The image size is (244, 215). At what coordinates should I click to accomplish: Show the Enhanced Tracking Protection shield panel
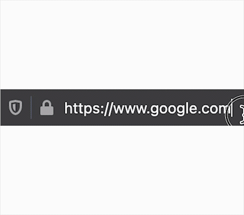15,107
